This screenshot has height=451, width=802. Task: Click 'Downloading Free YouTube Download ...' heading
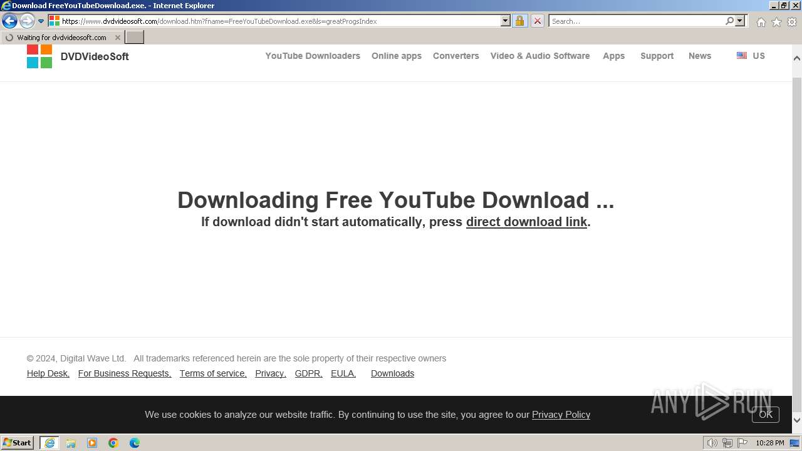pyautogui.click(x=395, y=200)
